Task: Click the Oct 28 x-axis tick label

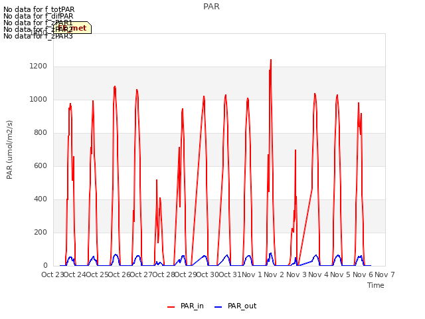Action: pos(164,274)
